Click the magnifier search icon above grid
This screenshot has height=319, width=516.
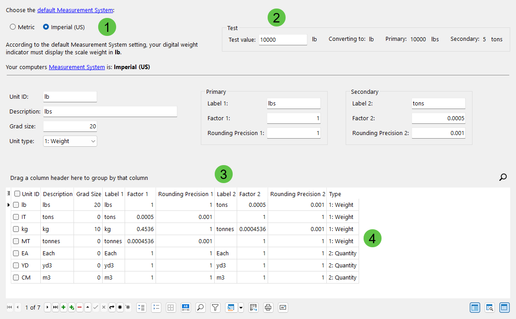[x=503, y=177]
